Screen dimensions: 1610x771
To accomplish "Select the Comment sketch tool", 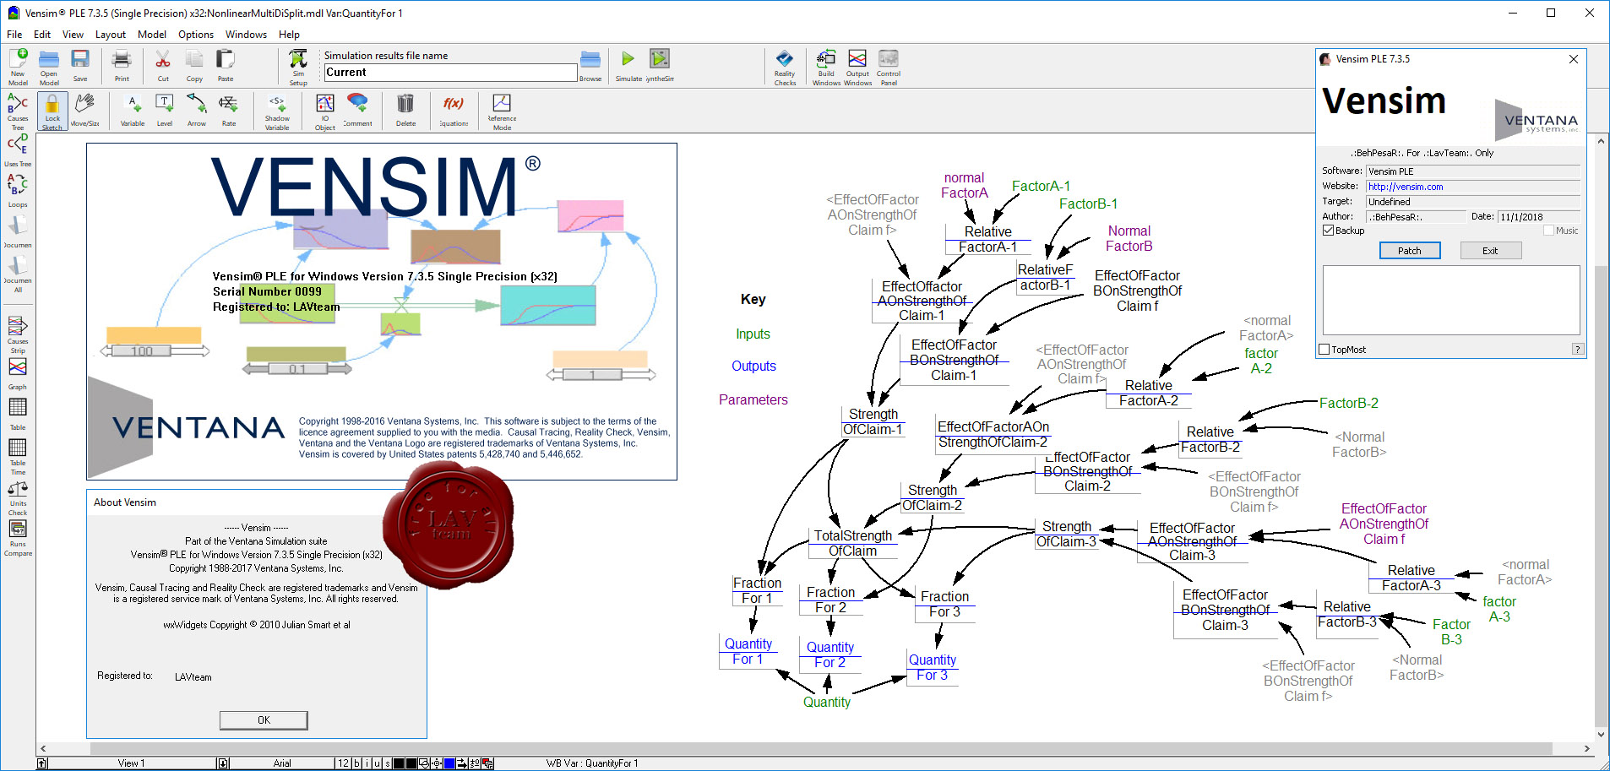I will coord(357,111).
